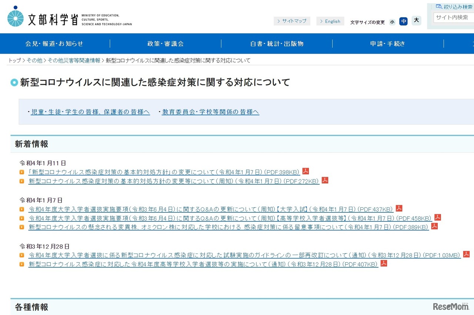The width and height of the screenshot is (474, 315).
Task: Click the PDF icon beside the 高等学校入学者選抜等 458KB link
Action: tap(437, 217)
